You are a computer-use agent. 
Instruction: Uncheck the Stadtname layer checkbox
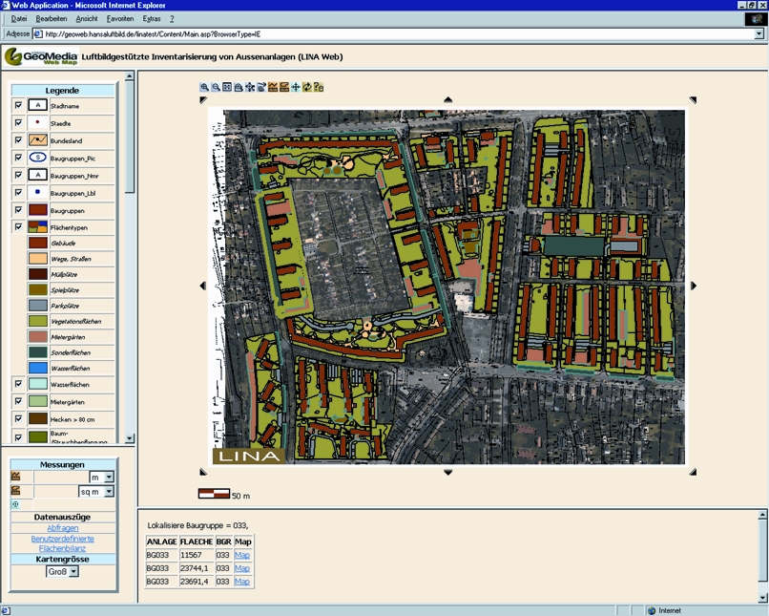pyautogui.click(x=18, y=105)
